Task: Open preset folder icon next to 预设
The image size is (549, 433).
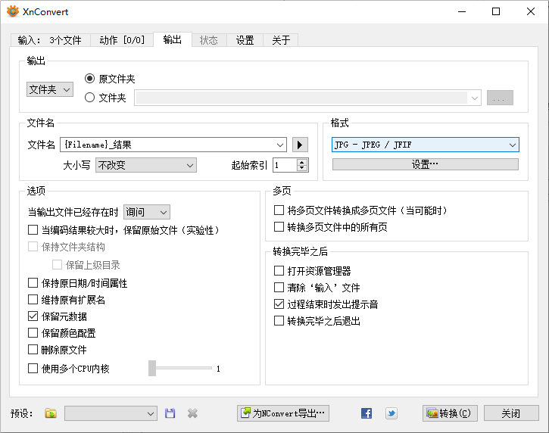Action: tap(51, 413)
